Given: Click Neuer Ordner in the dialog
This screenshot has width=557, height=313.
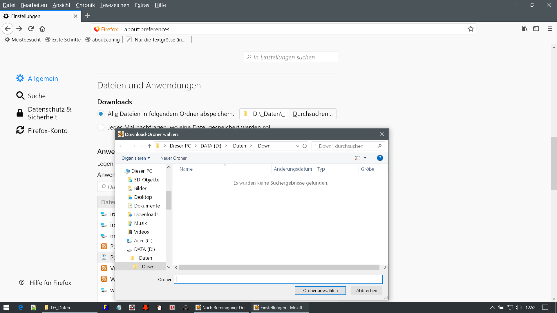Looking at the screenshot, I should point(173,158).
